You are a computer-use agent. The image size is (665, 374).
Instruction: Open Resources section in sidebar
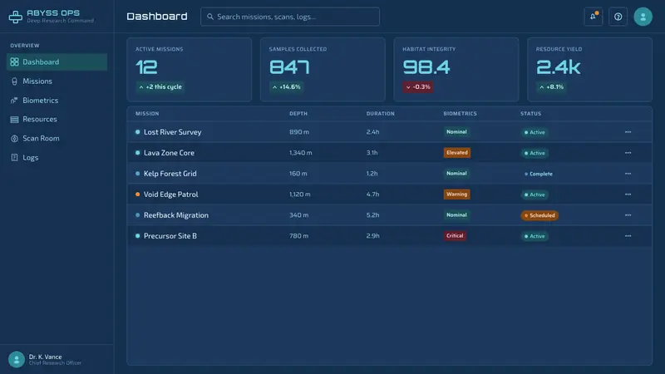[57, 119]
